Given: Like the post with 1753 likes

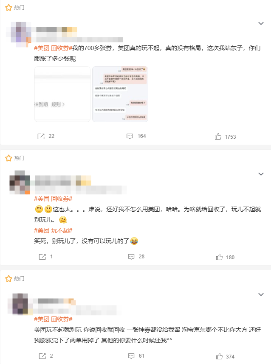Looking at the screenshot, I should click(225, 137).
